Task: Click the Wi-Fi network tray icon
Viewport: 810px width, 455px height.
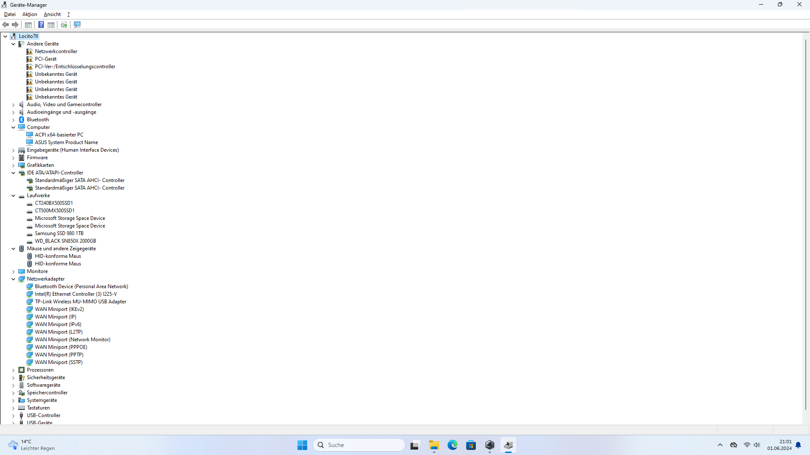Action: (747, 445)
